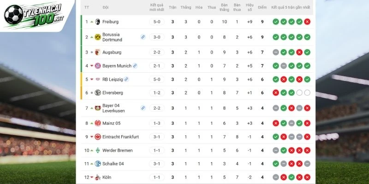
Task: Click Elversberg's last empty result circle
Action: tap(307, 93)
